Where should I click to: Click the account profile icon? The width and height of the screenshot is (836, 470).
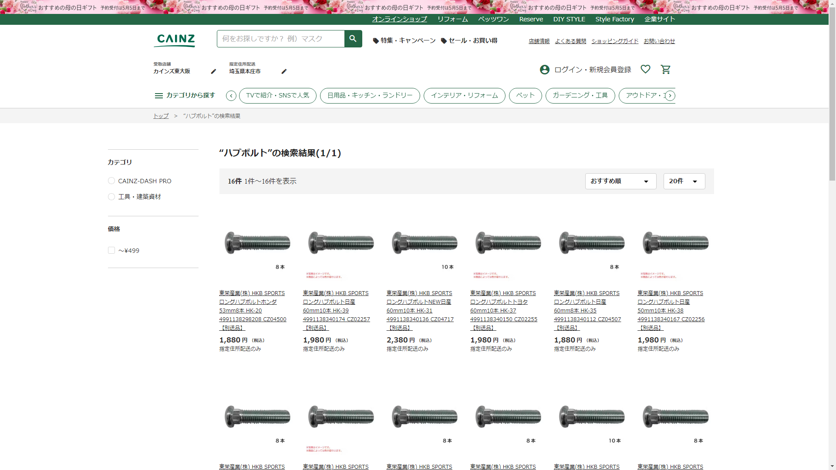click(x=544, y=70)
